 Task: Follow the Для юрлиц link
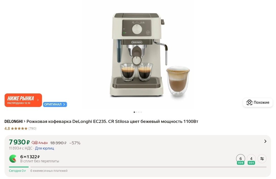[x=44, y=148]
